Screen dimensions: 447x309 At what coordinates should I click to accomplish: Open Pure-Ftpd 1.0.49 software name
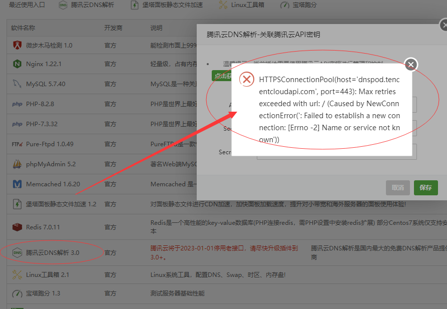50,144
